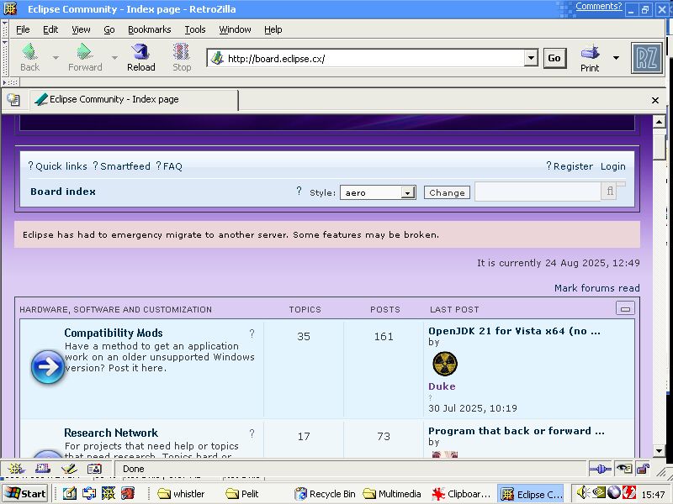The width and height of the screenshot is (673, 504).
Task: Click the volume speaker tray icon
Action: [581, 493]
